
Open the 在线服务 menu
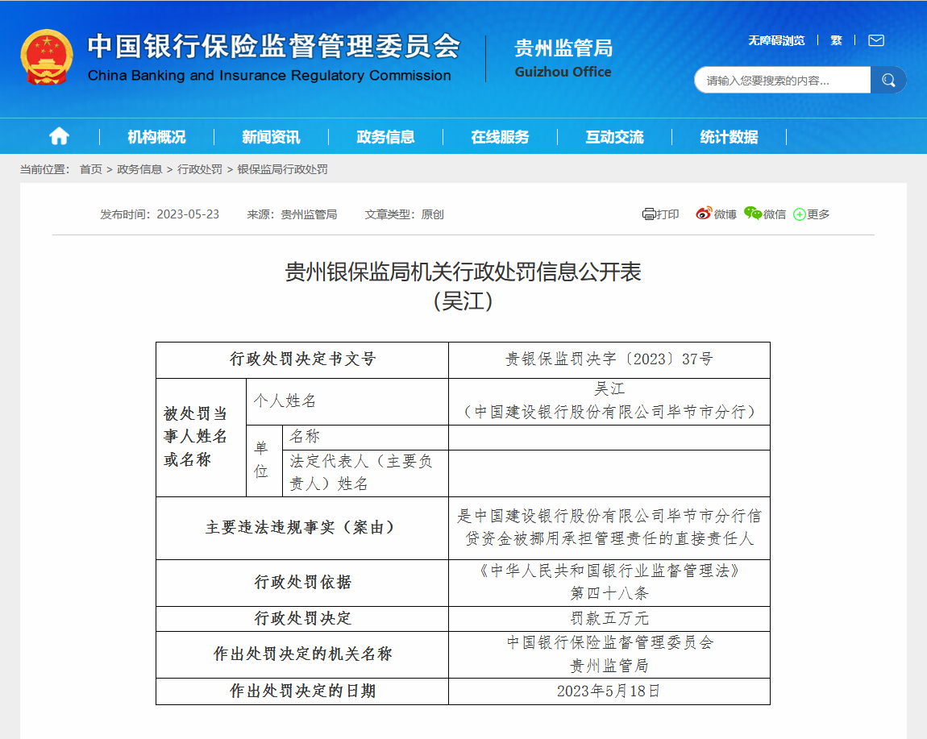[500, 137]
